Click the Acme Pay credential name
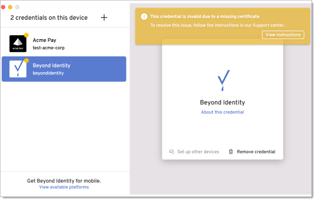 pyautogui.click(x=44, y=40)
